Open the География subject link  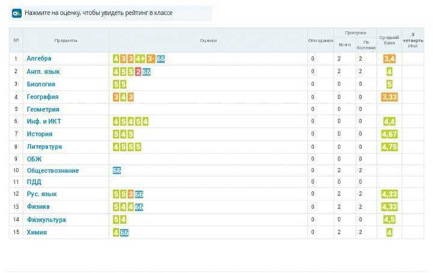pos(43,97)
